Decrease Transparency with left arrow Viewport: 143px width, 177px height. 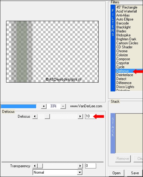coord(35,166)
